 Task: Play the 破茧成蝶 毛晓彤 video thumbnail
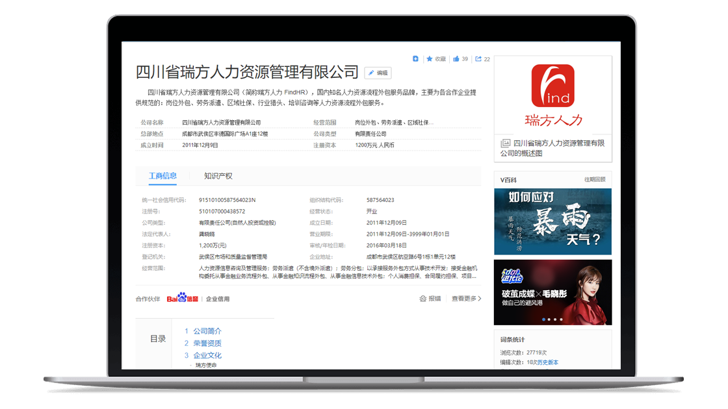[x=552, y=286]
